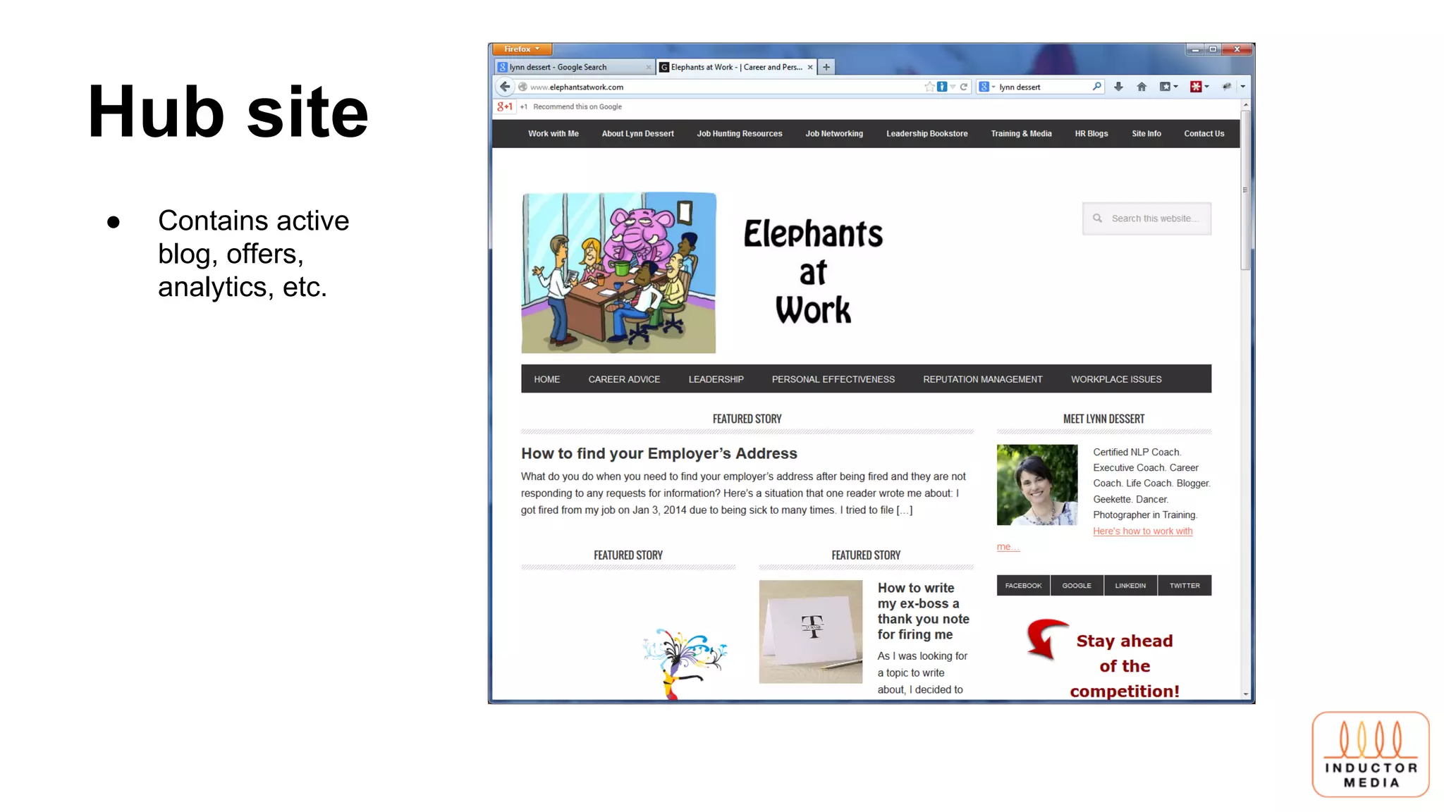This screenshot has width=1444, height=812.
Task: Open the Downloads arrow icon
Action: [1118, 87]
